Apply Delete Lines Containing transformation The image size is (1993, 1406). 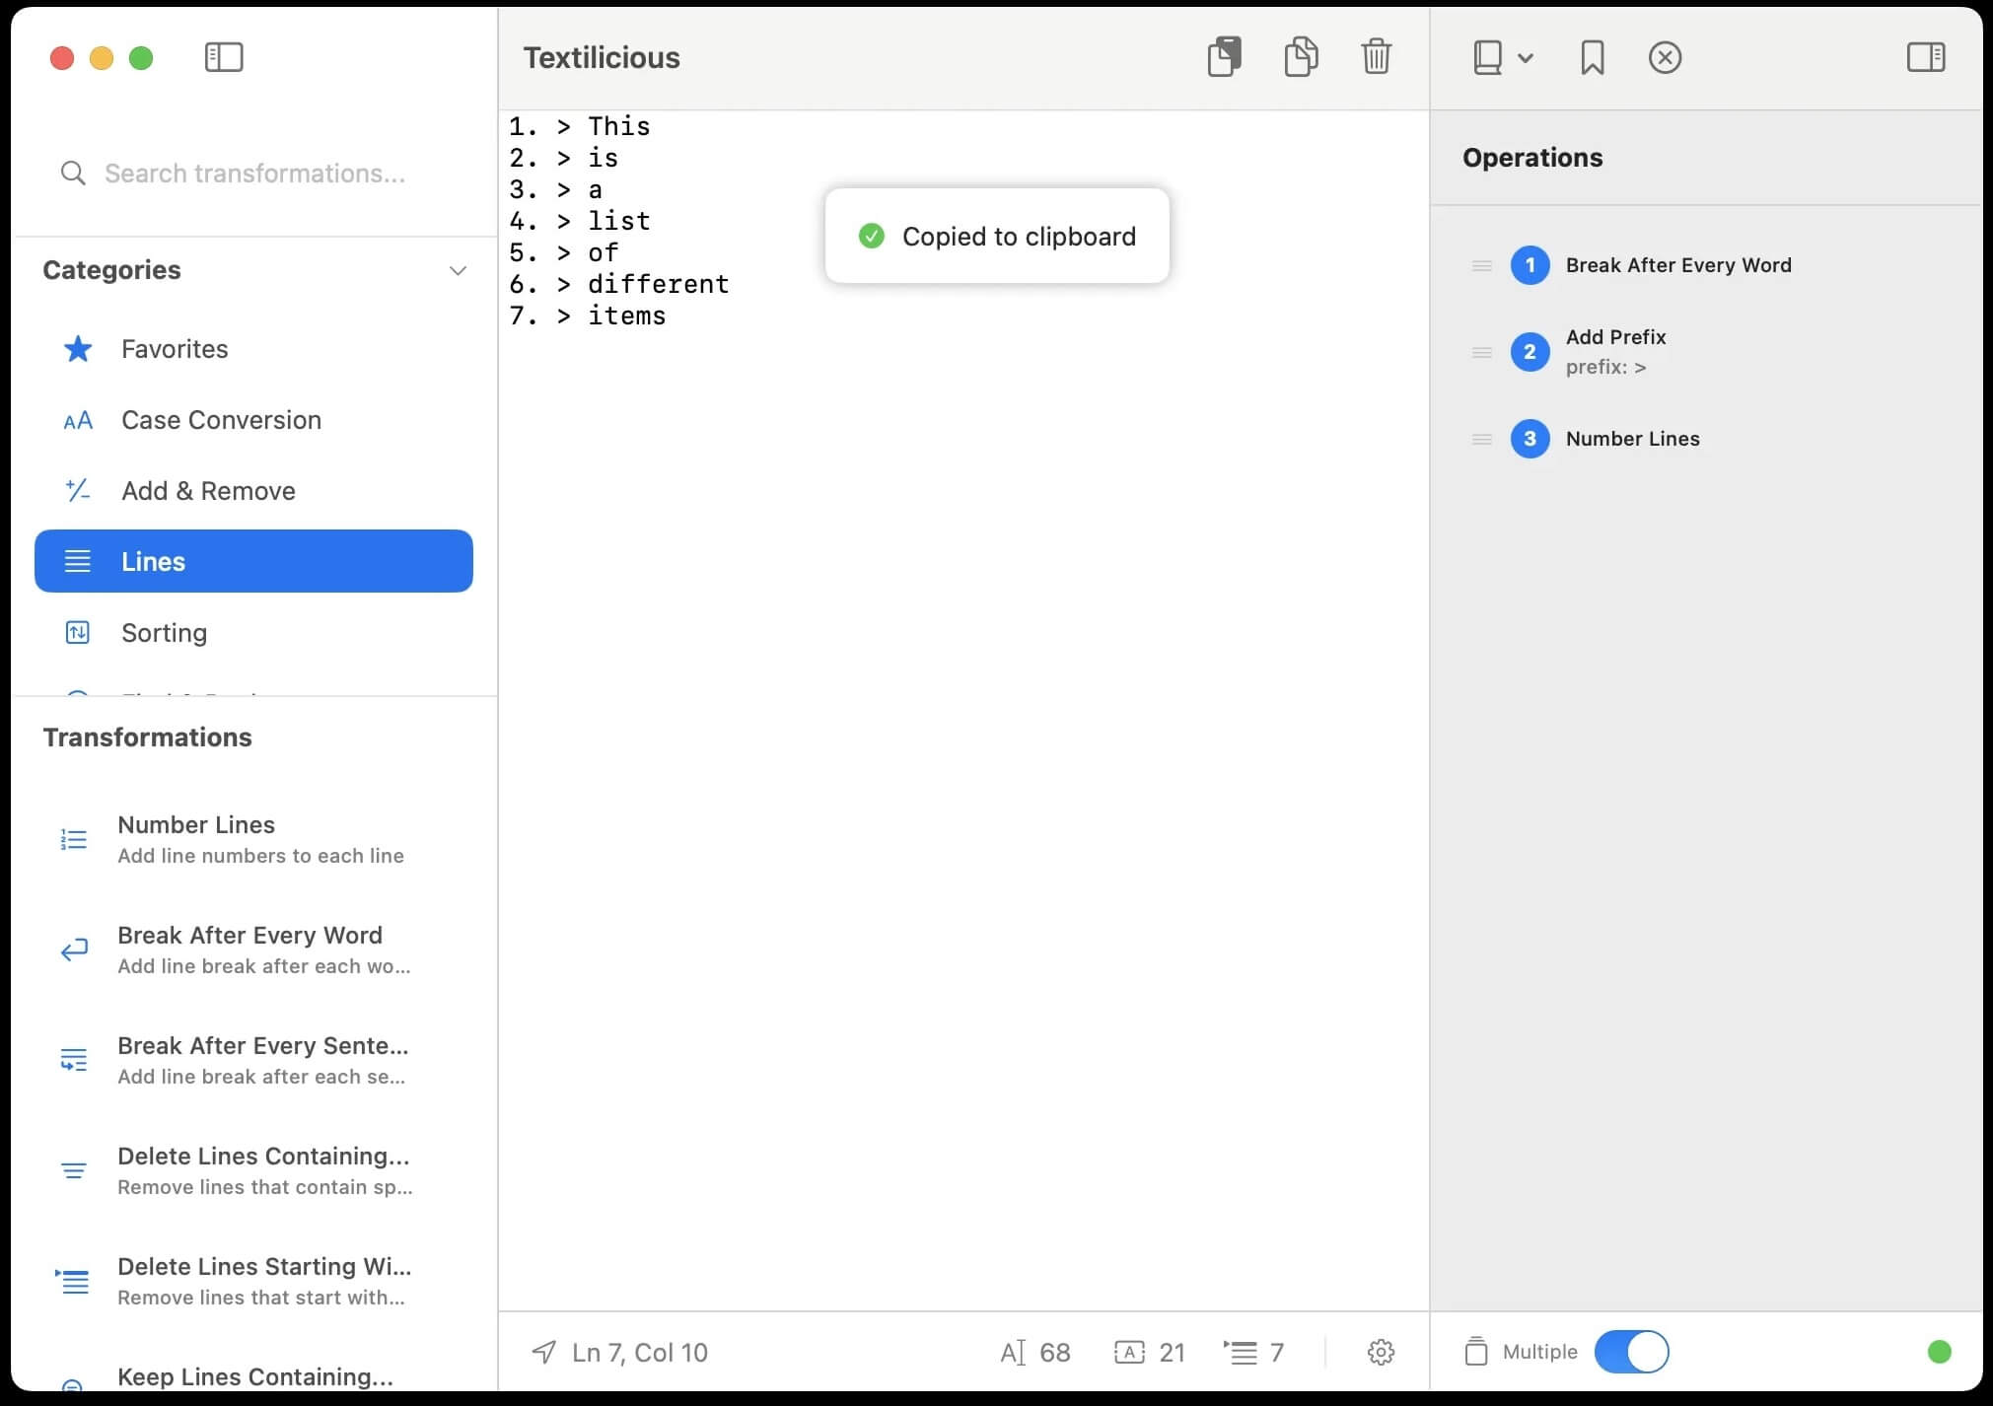pyautogui.click(x=261, y=1170)
